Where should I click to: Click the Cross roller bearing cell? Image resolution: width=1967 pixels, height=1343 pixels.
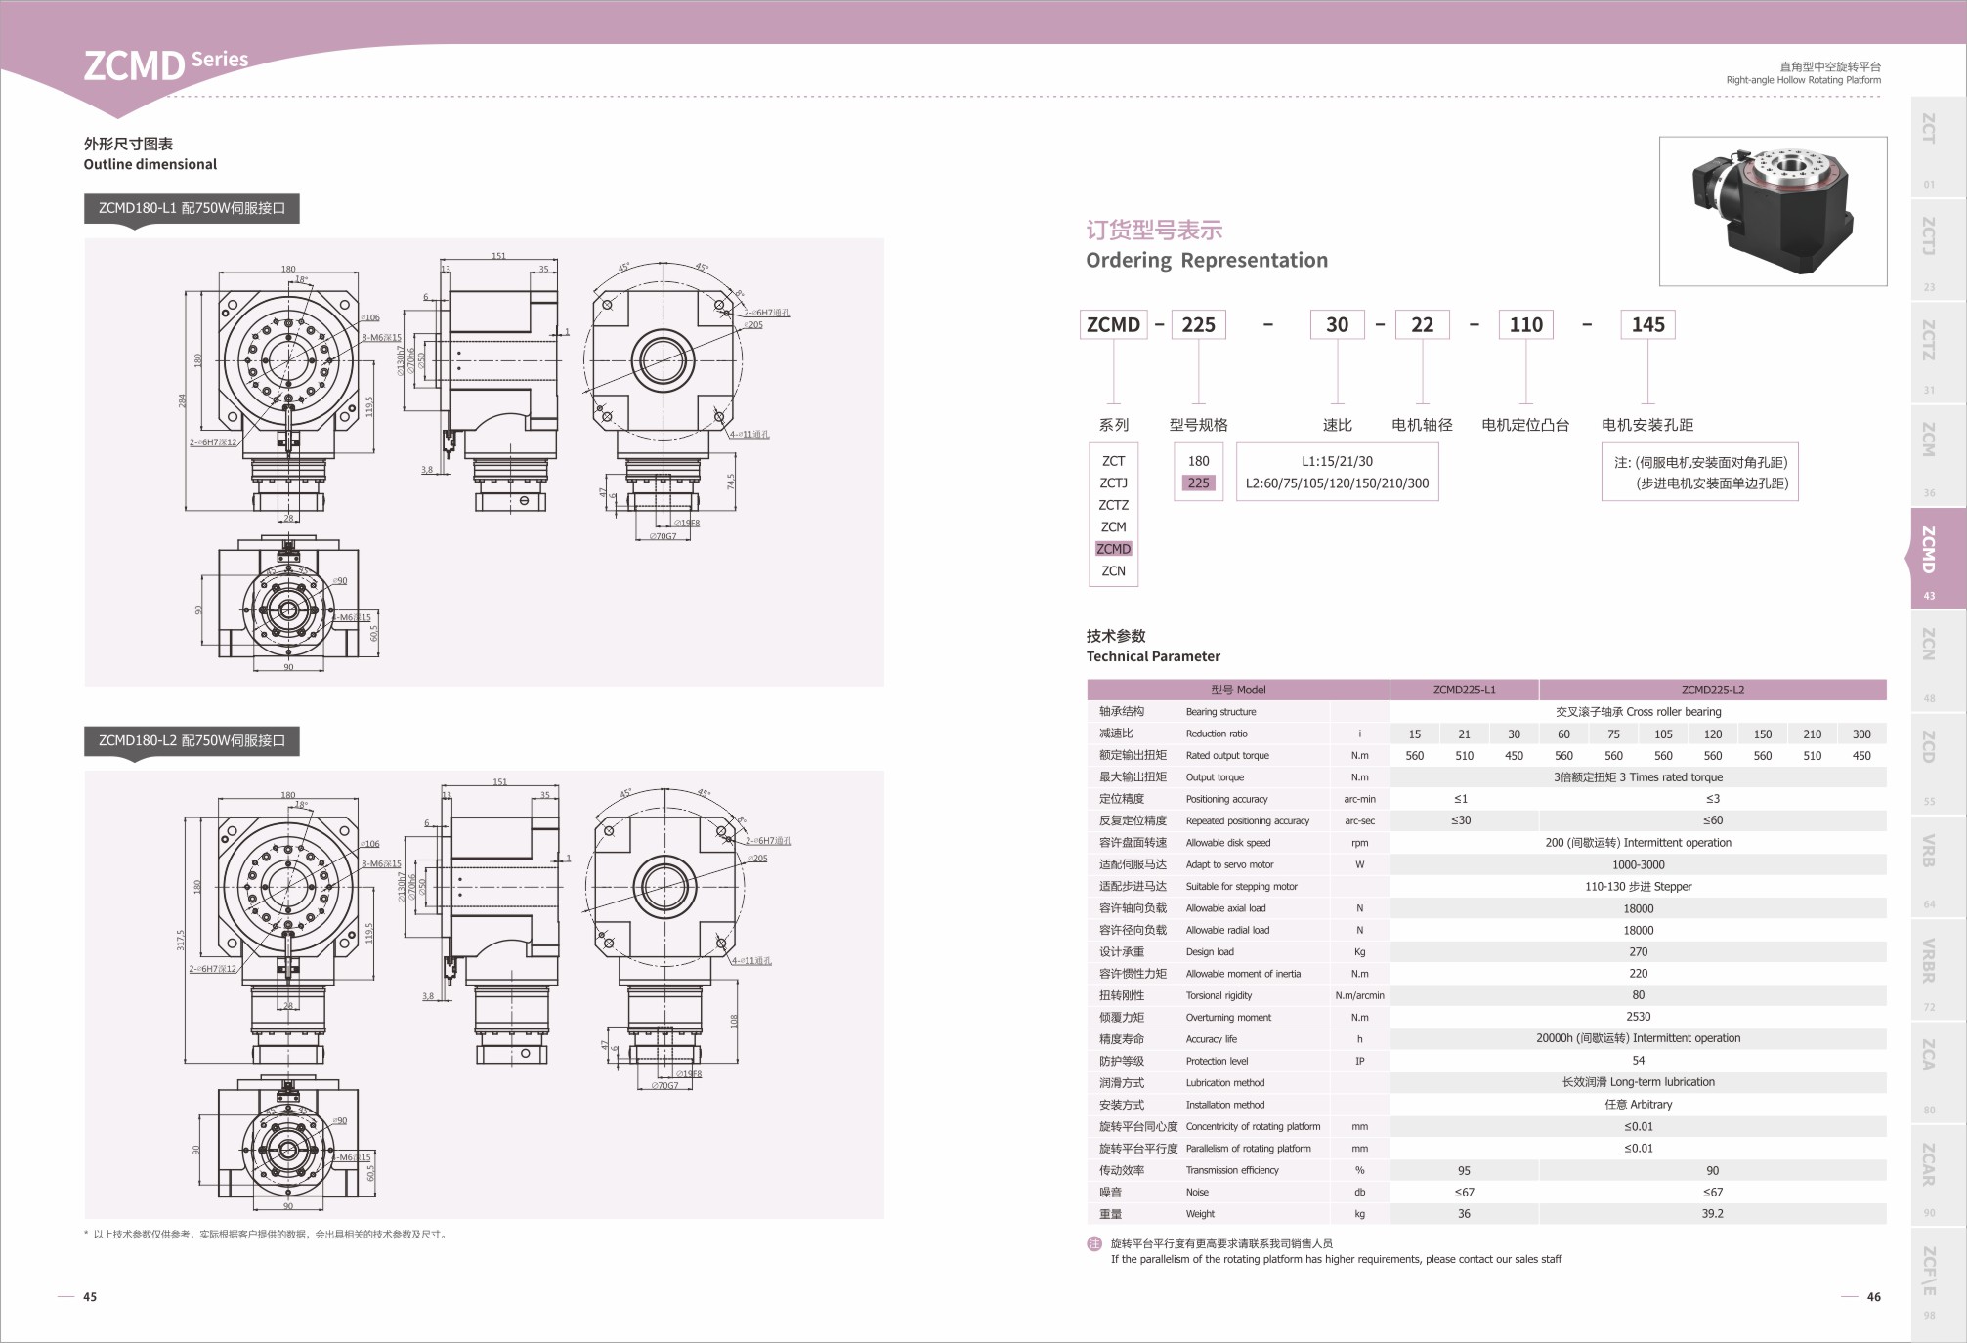[x=1638, y=712]
